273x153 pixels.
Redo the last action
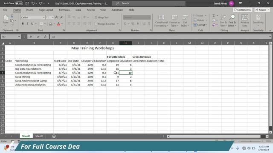(41, 3)
